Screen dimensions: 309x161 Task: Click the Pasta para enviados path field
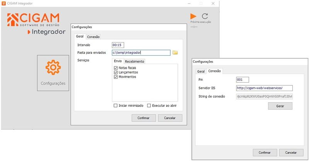[141, 53]
